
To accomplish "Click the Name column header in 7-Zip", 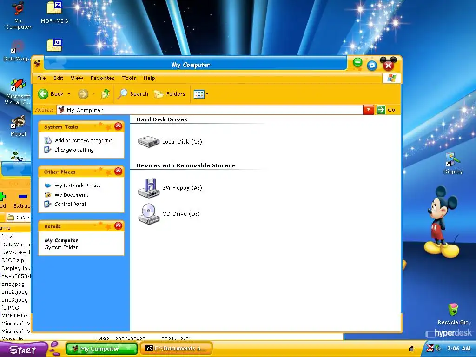I will pos(15,228).
